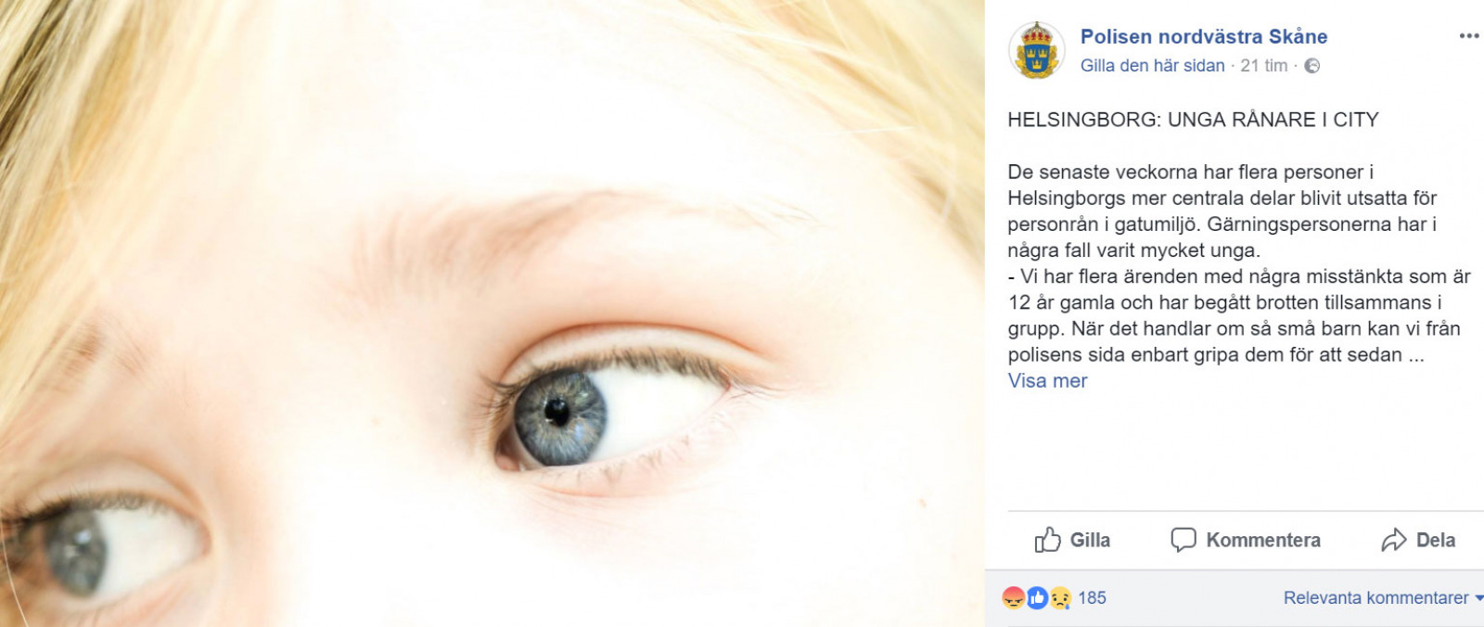Open the child's eye photo
1484x627 pixels.
point(492,313)
